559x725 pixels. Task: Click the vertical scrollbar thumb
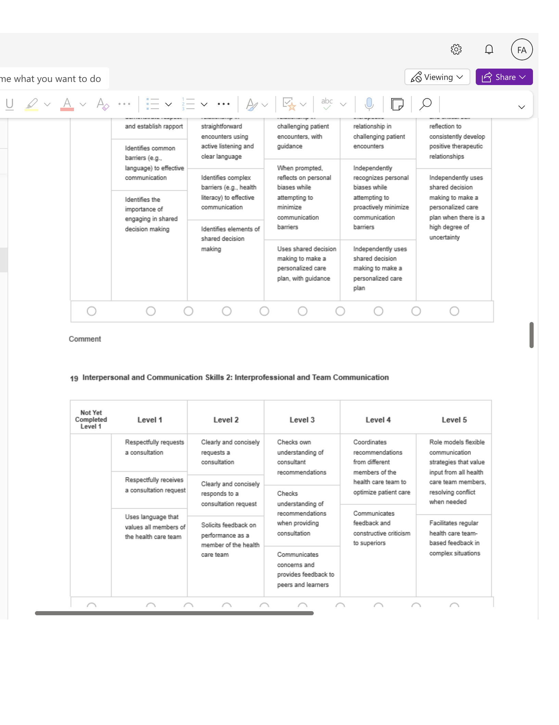[531, 335]
